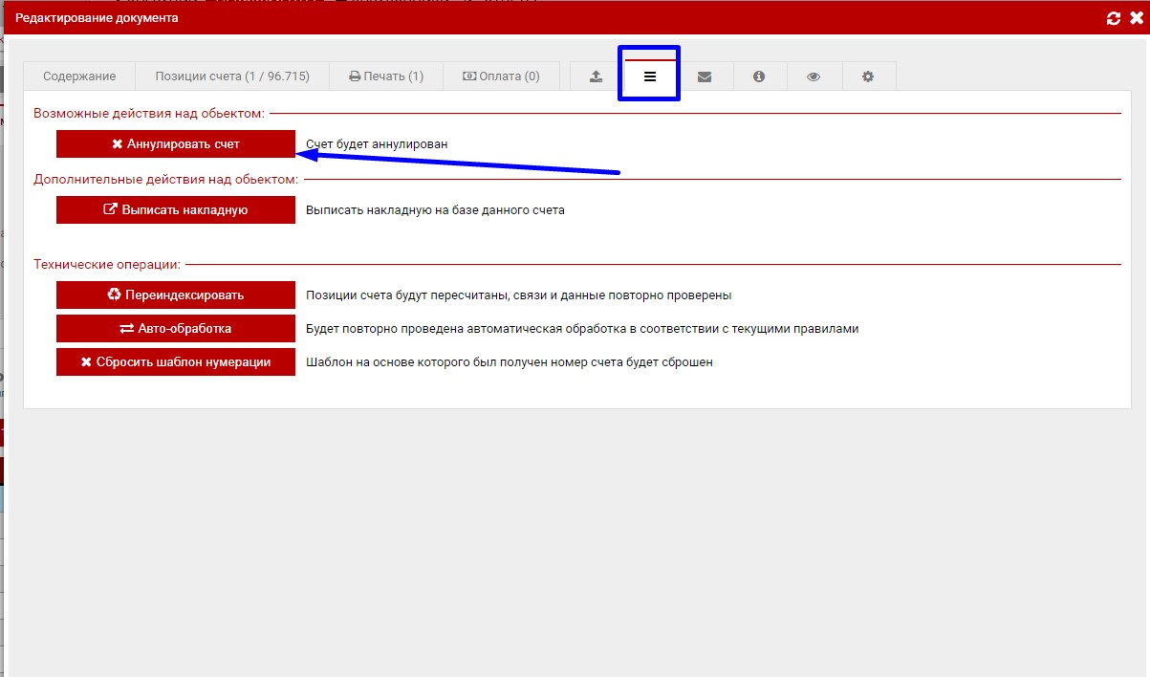The width and height of the screenshot is (1150, 677).
Task: Click the Выписать накладную button
Action: (x=176, y=210)
